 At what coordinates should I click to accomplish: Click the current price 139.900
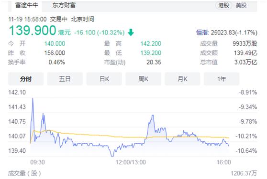click(x=33, y=31)
